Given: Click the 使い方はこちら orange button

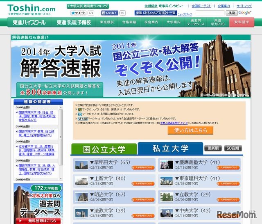Looking at the screenshot, I should [190, 130].
